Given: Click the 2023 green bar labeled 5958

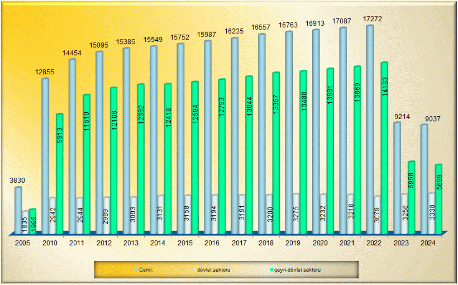Looking at the screenshot, I should [x=411, y=197].
